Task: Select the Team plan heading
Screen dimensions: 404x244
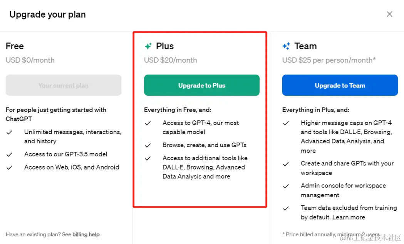Action: [x=305, y=46]
